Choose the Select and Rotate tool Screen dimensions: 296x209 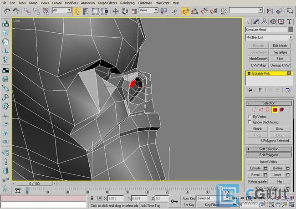125,11
